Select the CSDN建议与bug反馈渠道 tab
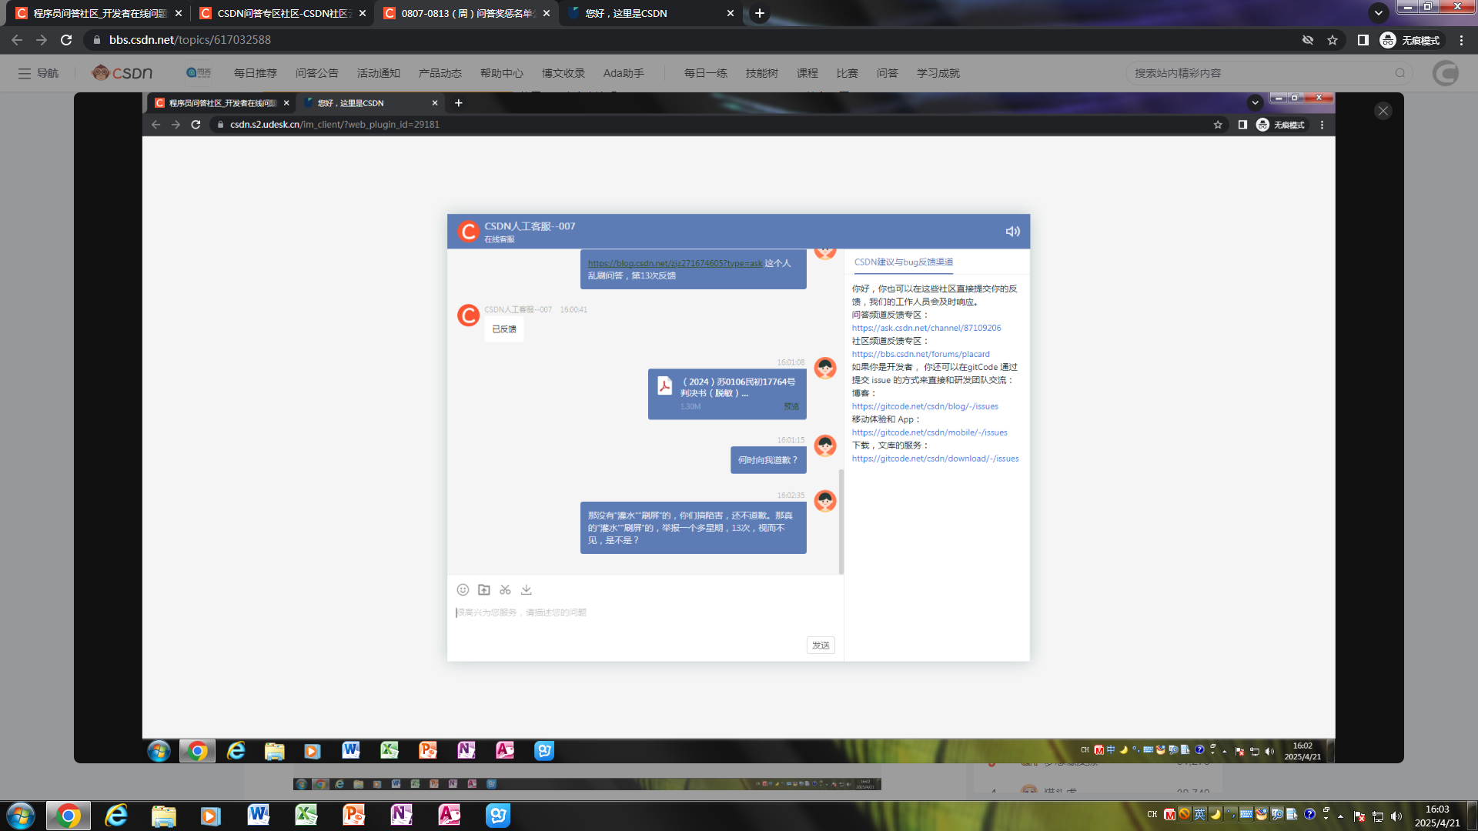This screenshot has width=1478, height=831. pyautogui.click(x=904, y=262)
